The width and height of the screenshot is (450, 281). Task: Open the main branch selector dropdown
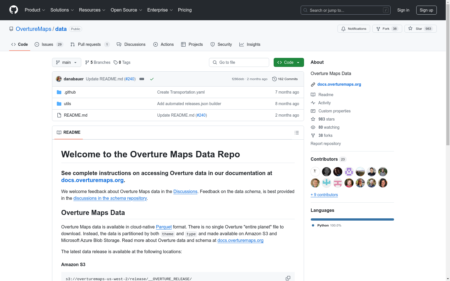coord(67,62)
